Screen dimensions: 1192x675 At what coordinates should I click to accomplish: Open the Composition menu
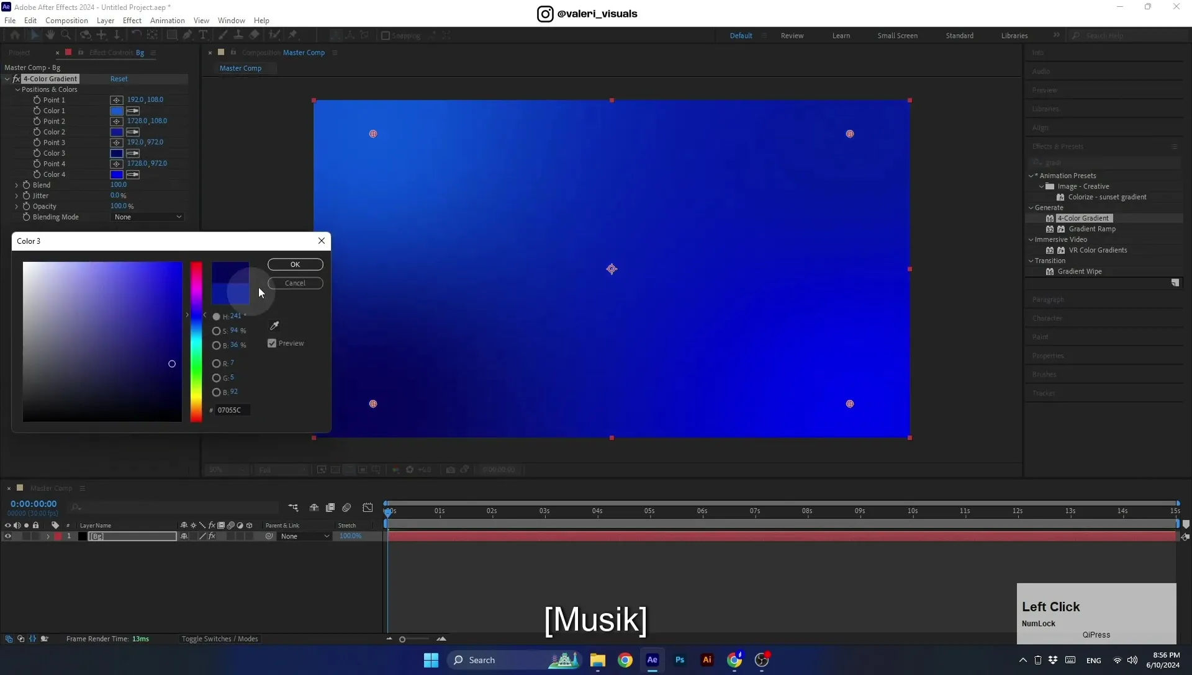tap(66, 20)
